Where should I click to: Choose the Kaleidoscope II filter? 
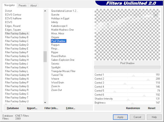tap(59, 26)
